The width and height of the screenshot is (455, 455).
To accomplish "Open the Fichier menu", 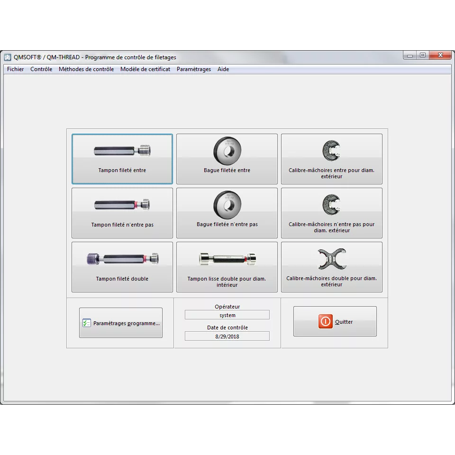I will pos(15,69).
